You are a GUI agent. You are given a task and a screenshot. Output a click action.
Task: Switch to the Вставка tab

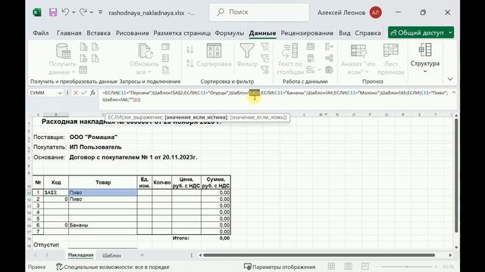(x=99, y=32)
